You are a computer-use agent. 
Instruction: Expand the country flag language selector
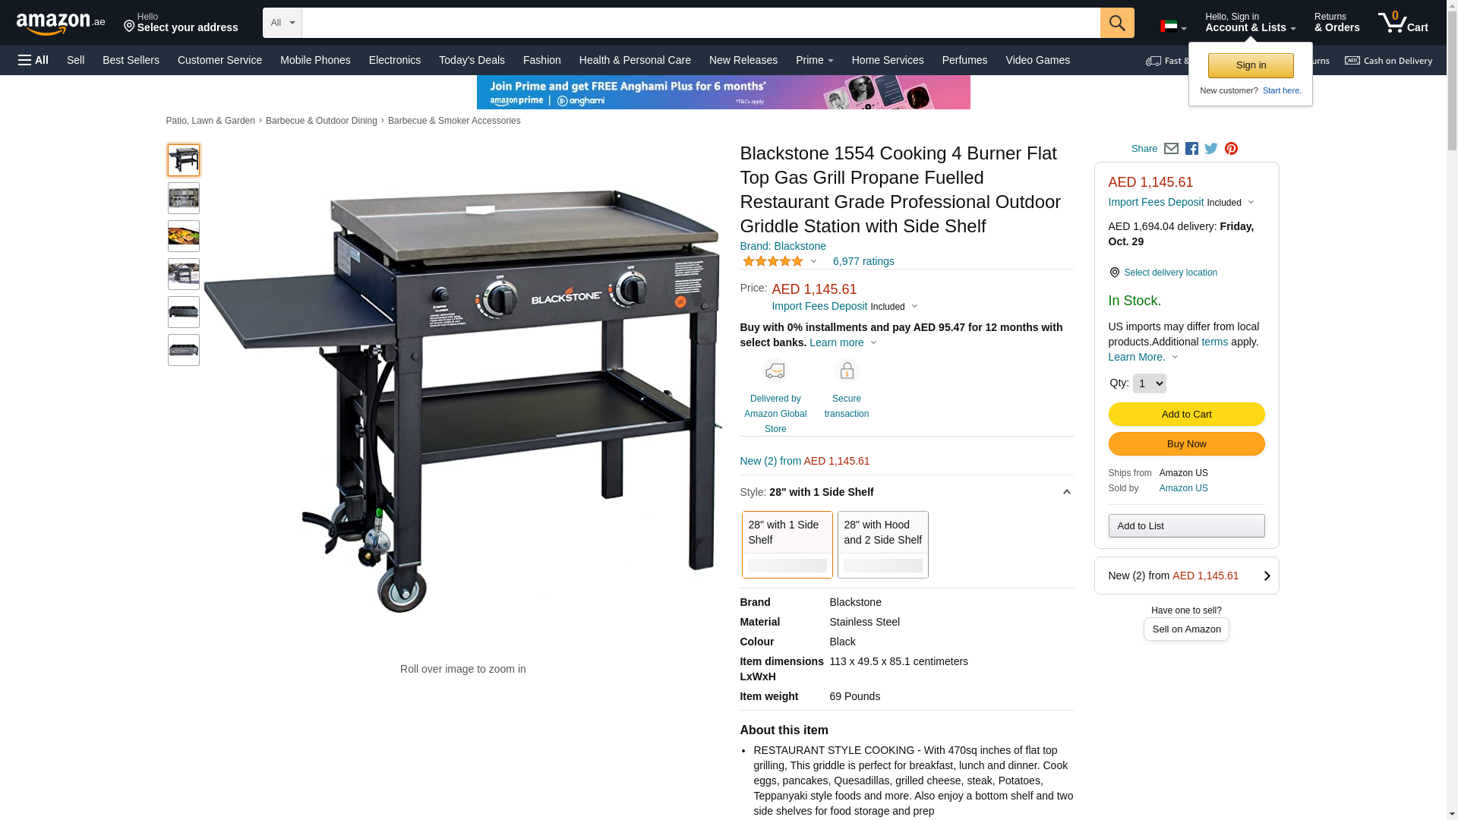1173,27
